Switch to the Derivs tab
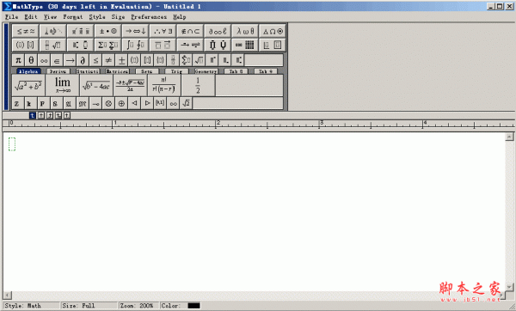The height and width of the screenshot is (311, 516). (x=58, y=71)
